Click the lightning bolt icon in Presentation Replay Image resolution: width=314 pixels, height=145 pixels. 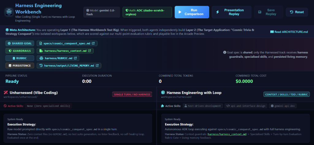coord(218,12)
